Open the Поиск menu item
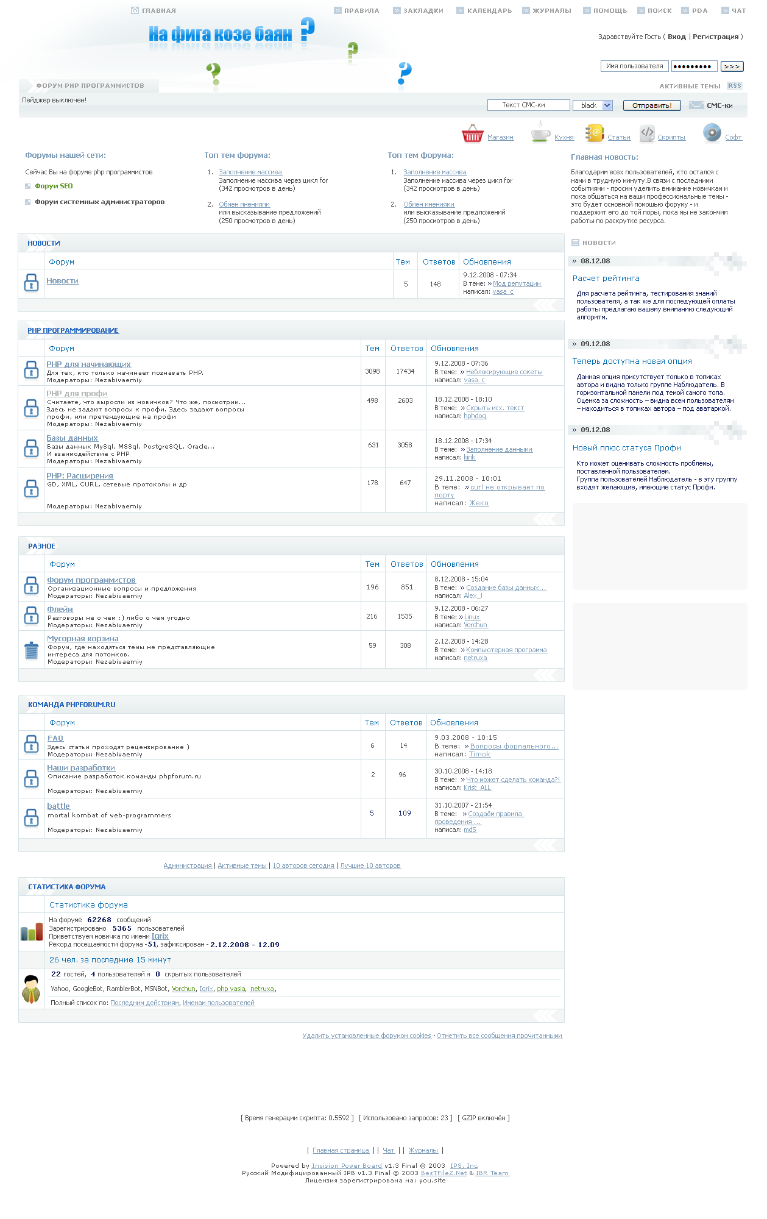The width and height of the screenshot is (767, 1219). click(660, 10)
